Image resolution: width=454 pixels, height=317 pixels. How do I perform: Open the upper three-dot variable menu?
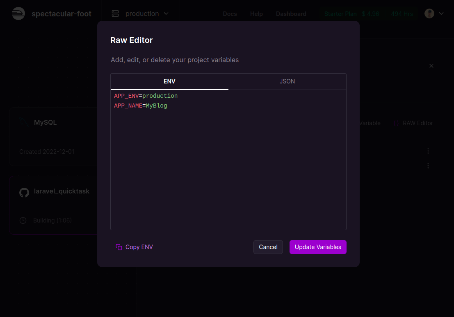428,151
